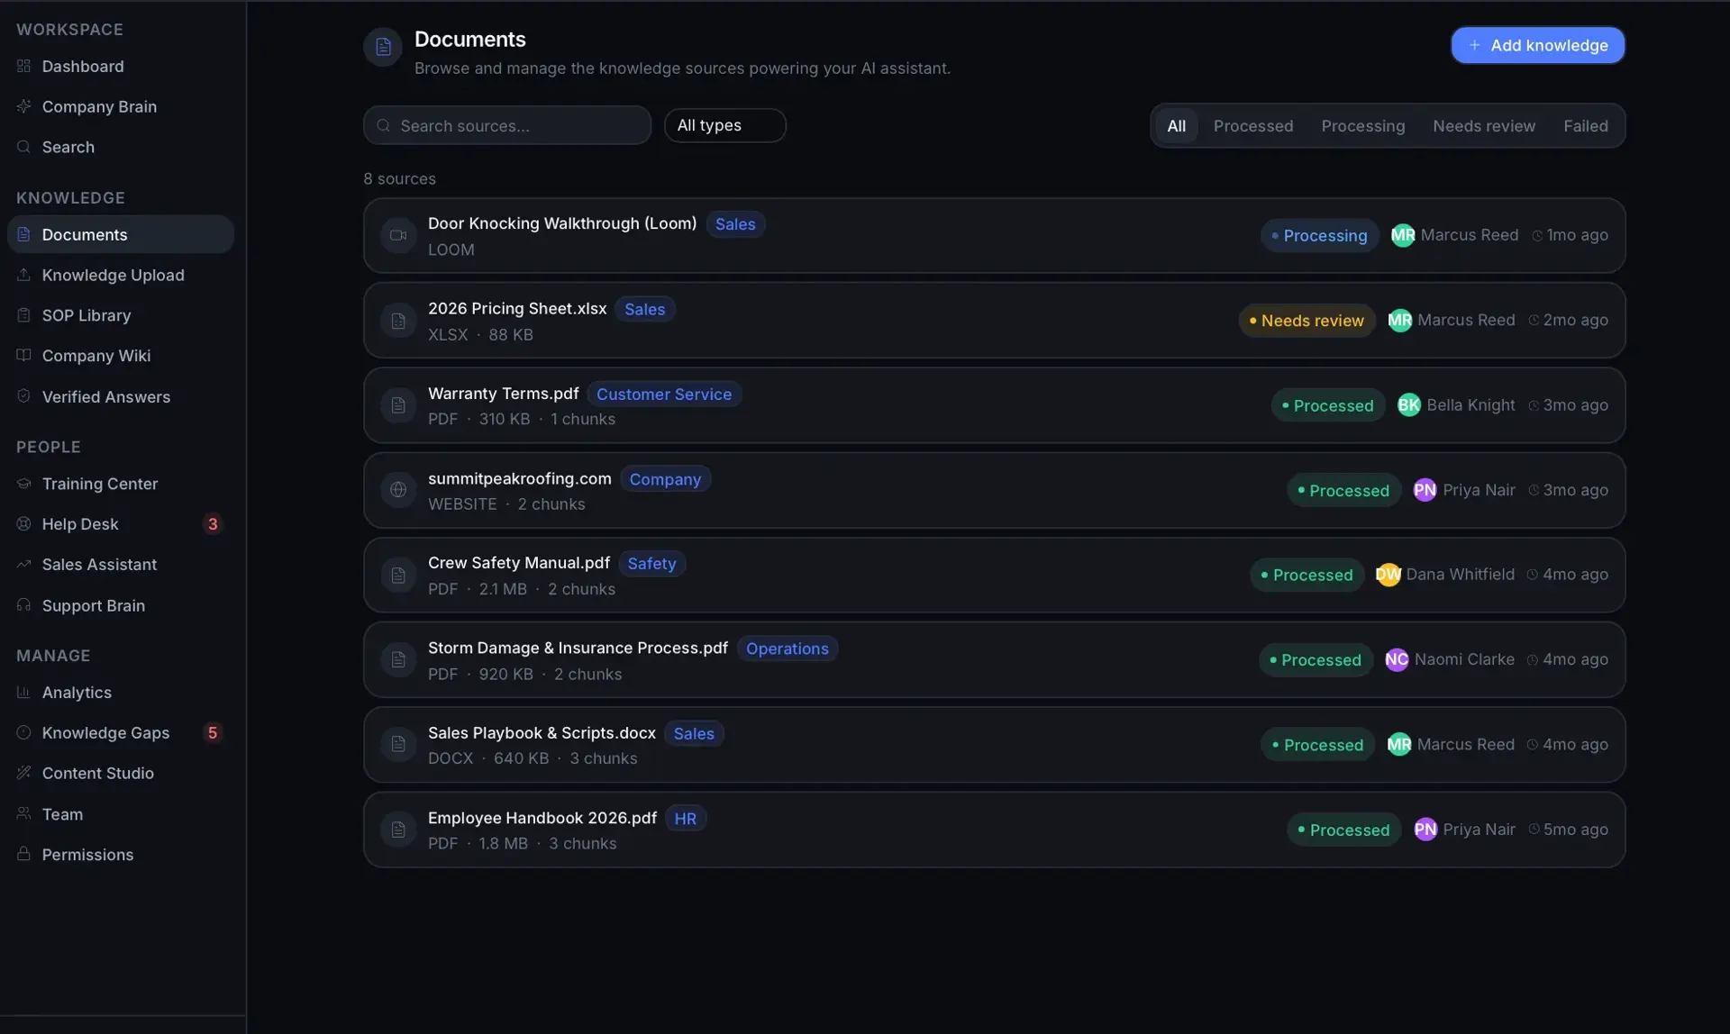The image size is (1730, 1034).
Task: Click the Documents page header icon
Action: point(383,47)
